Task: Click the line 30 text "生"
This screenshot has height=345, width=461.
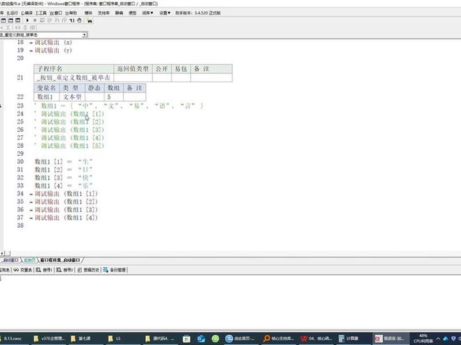Action: click(85, 162)
